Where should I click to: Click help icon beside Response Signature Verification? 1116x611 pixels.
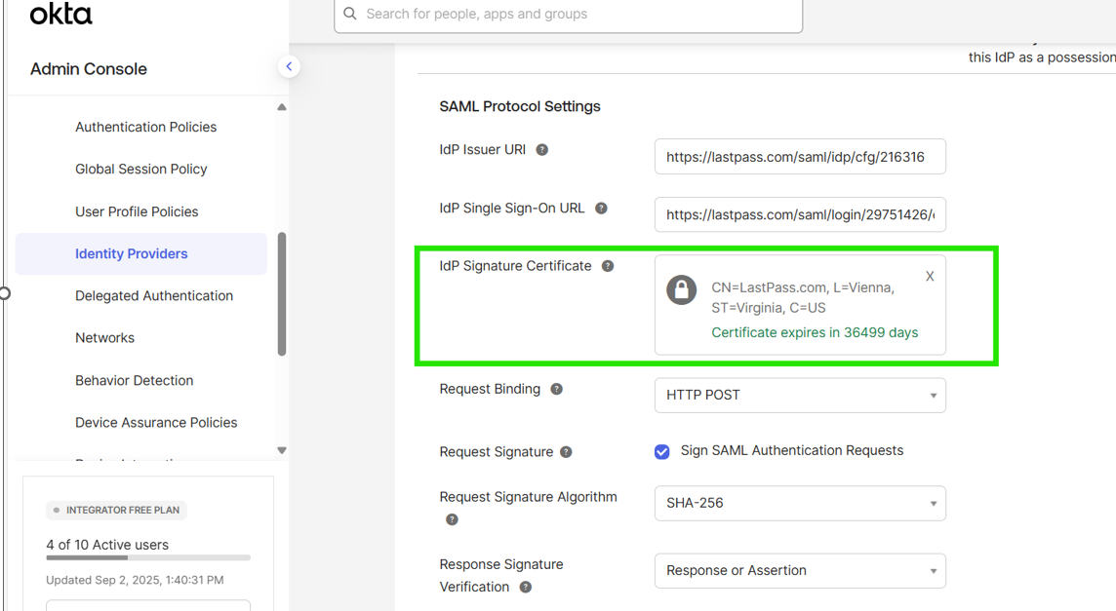pyautogui.click(x=526, y=587)
